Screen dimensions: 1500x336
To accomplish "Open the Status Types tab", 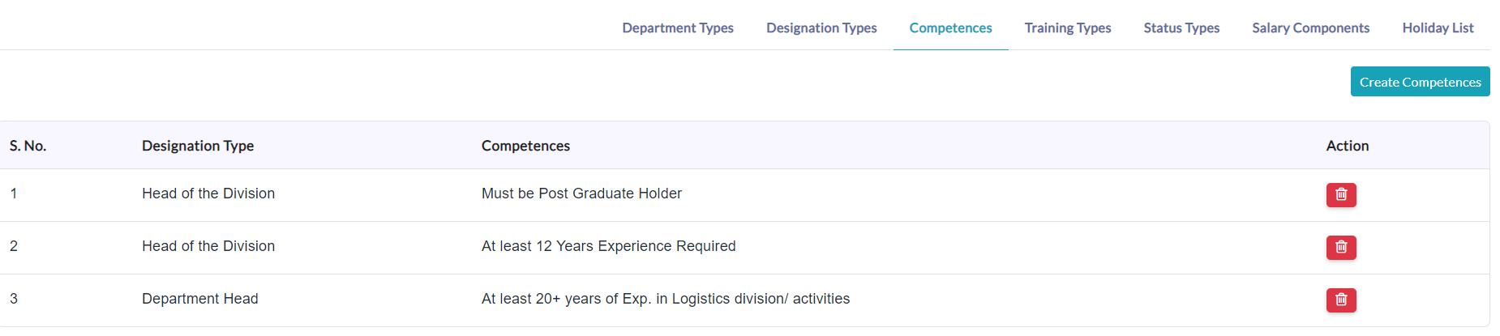I will pos(1181,28).
